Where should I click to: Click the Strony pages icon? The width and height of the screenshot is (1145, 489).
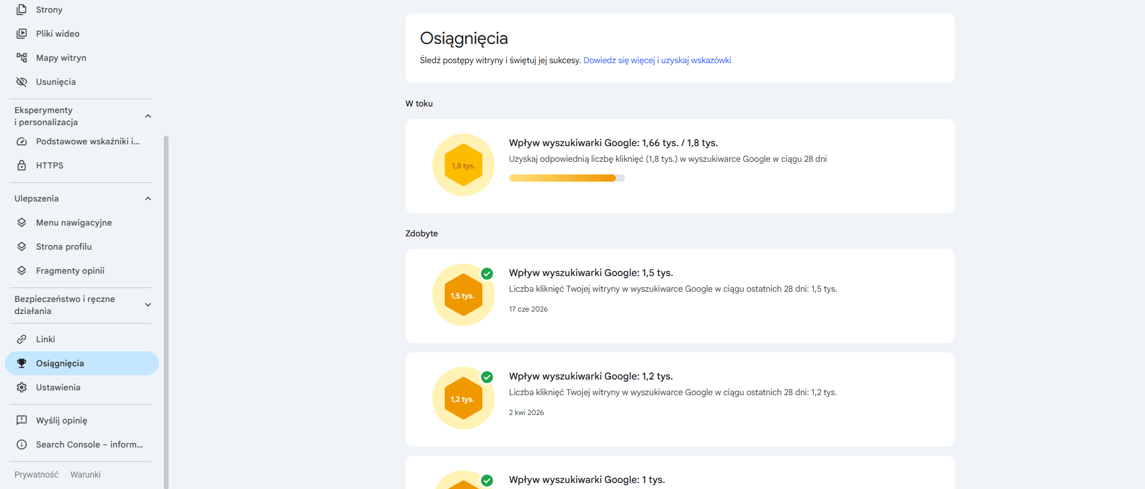[x=22, y=10]
